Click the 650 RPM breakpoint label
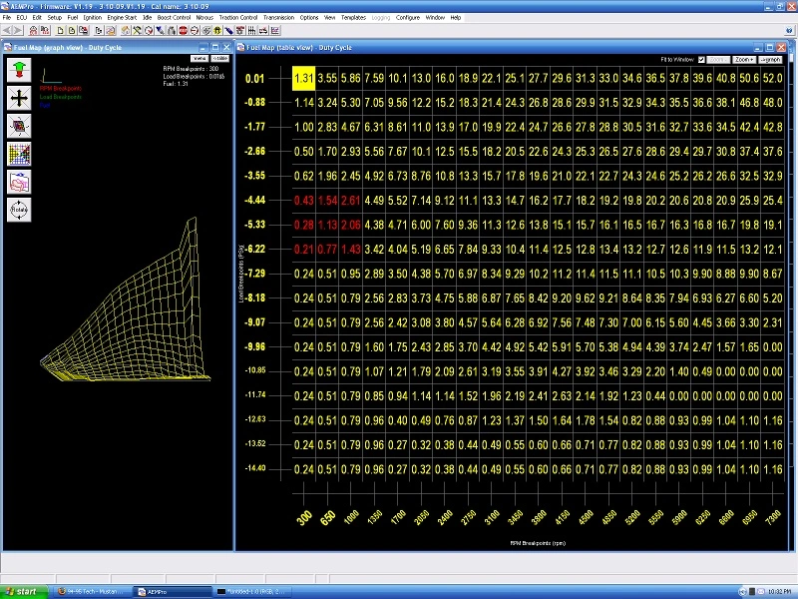Image resolution: width=798 pixels, height=599 pixels. click(327, 518)
